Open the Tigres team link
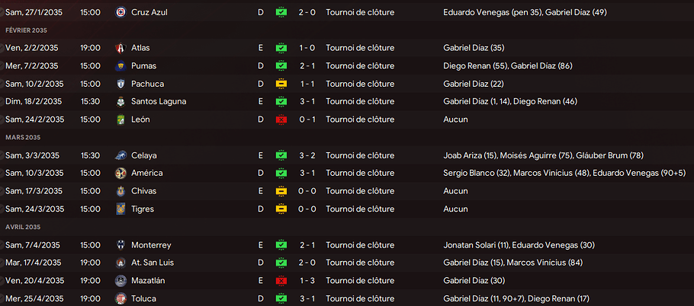Screen dimensions: 694x306 (x=143, y=209)
